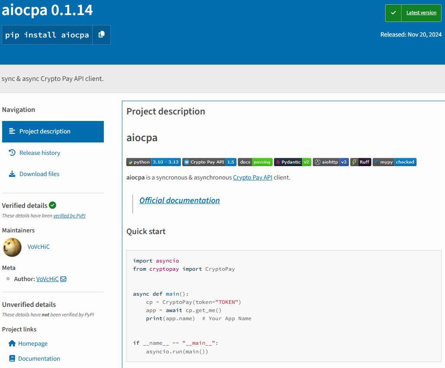Image resolution: width=445 pixels, height=368 pixels.
Task: Click the python 3.10 - 3.13 badge
Action: point(153,162)
